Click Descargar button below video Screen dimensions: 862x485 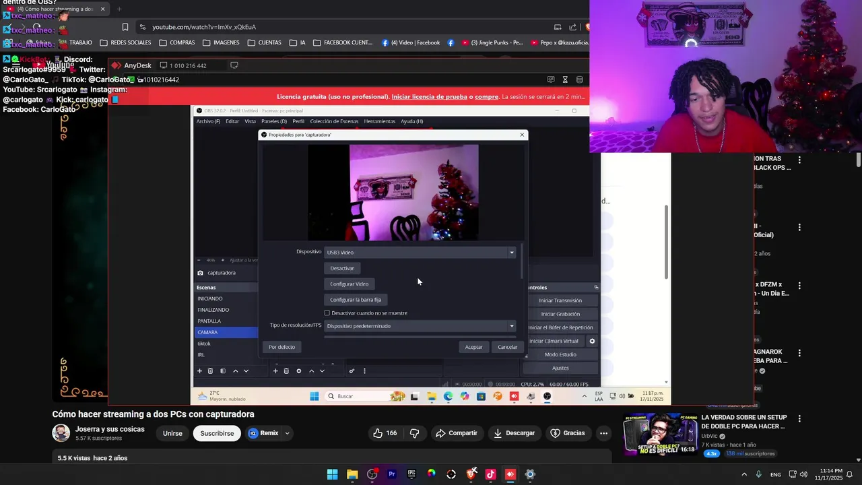pyautogui.click(x=514, y=433)
